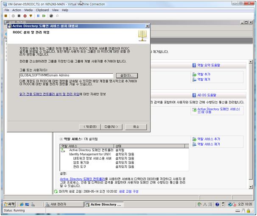
Task: Click the 뒤로(B) back button
Action: pos(90,127)
